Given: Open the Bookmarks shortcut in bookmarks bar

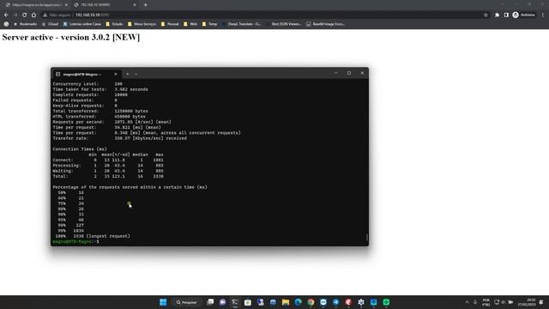Looking at the screenshot, I should coord(25,24).
